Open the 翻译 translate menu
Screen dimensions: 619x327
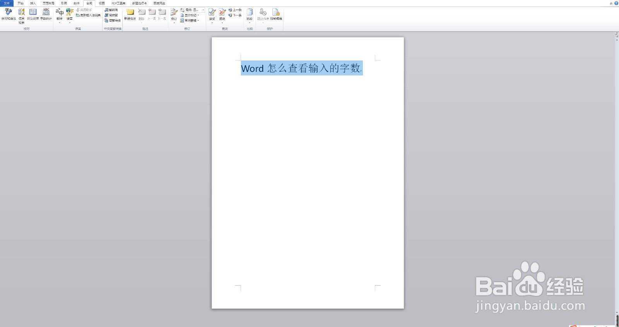60,15
